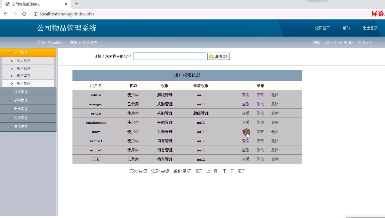Click 修改 for the 王五 row
The height and width of the screenshot is (218, 385).
(x=260, y=159)
